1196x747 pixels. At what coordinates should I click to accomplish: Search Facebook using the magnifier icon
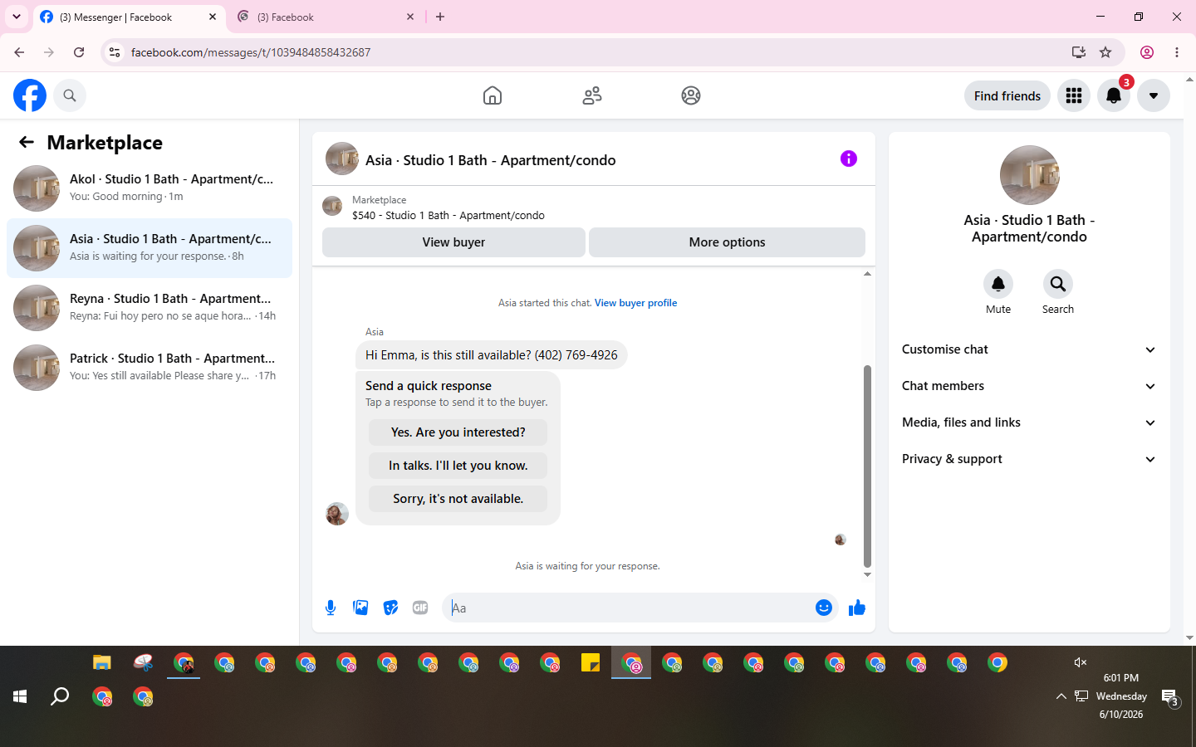70,95
